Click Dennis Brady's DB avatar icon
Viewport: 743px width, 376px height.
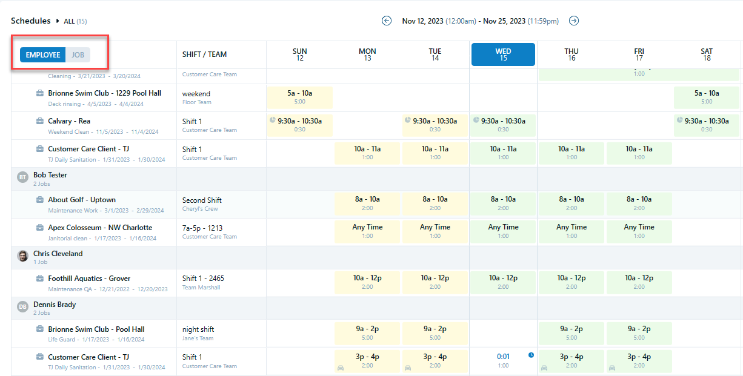click(22, 308)
